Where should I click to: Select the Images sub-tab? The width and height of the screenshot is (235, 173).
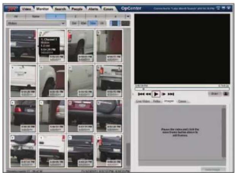169,101
